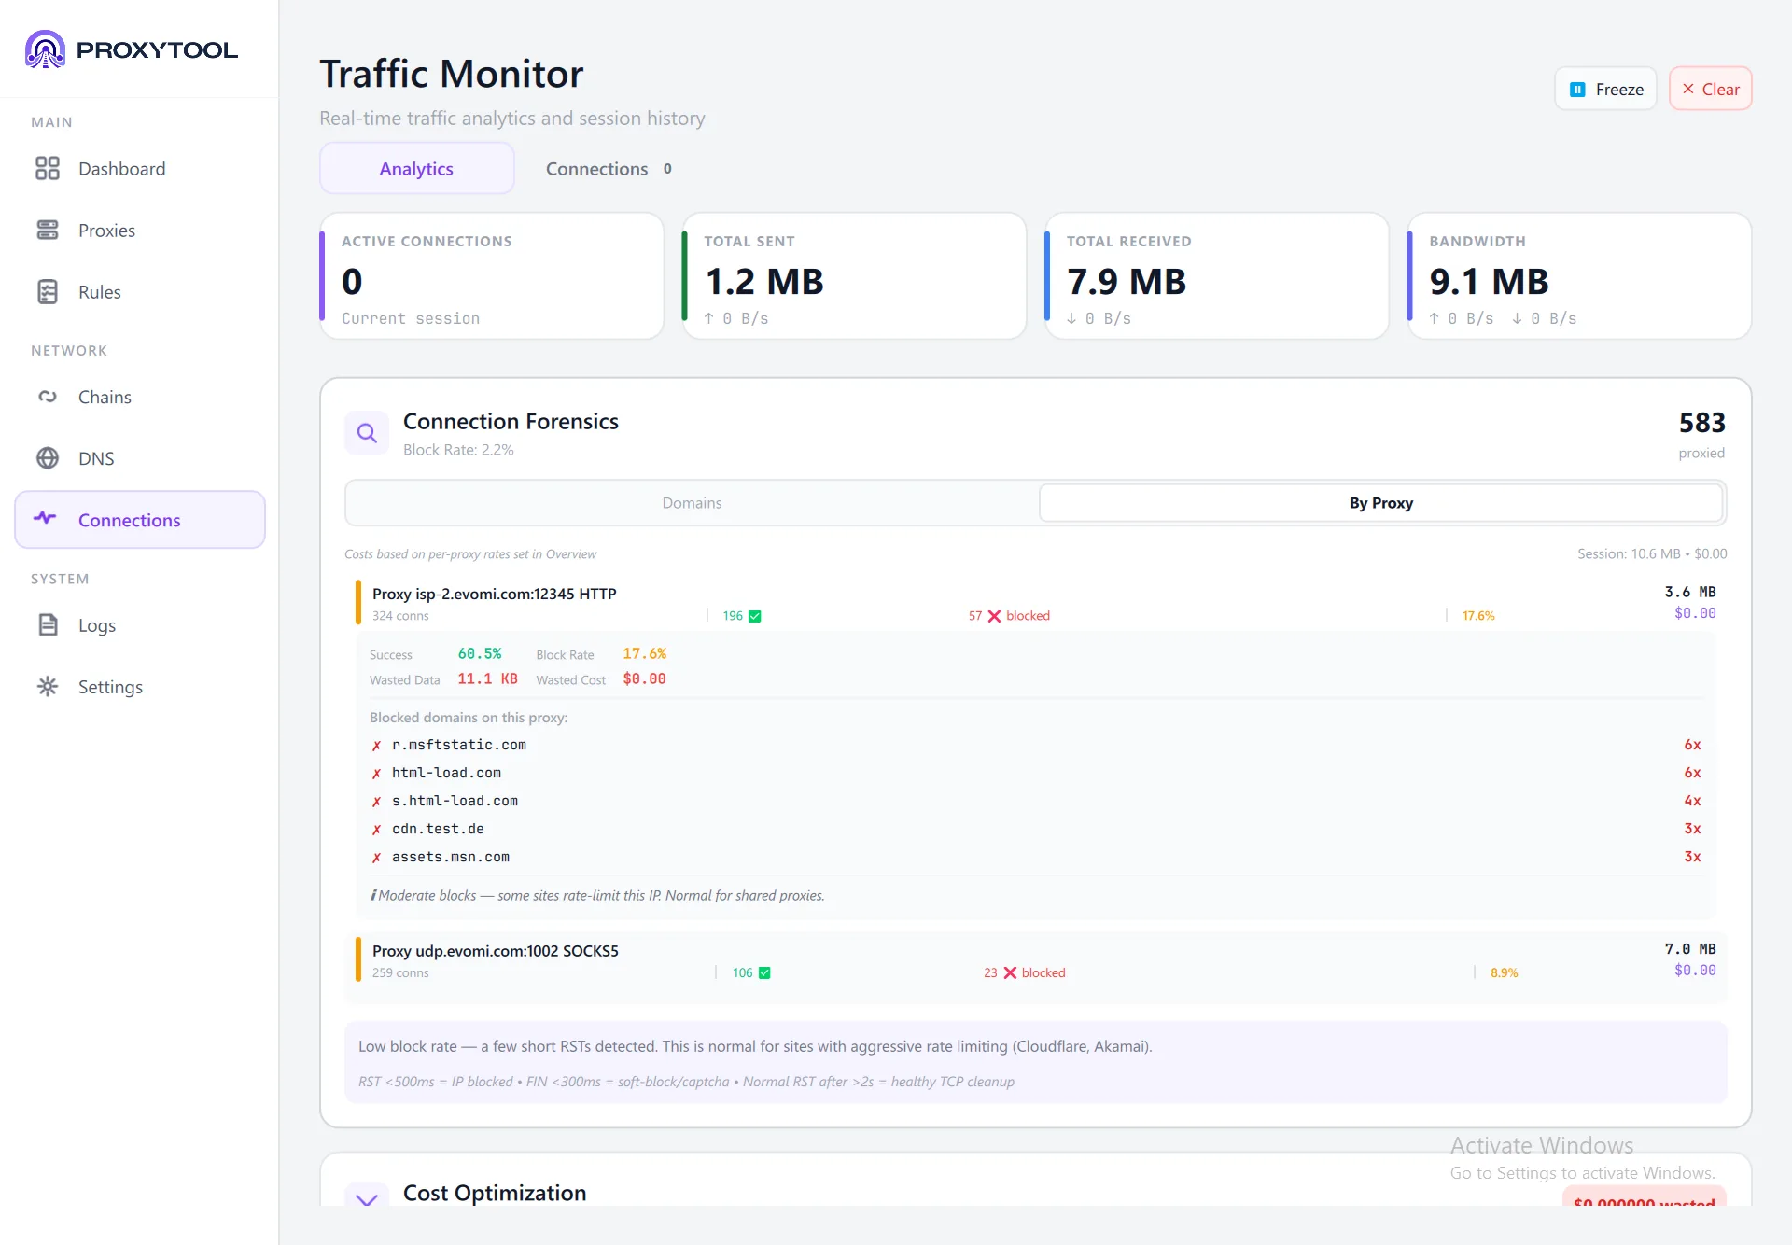Click the Chains link icon

point(48,397)
